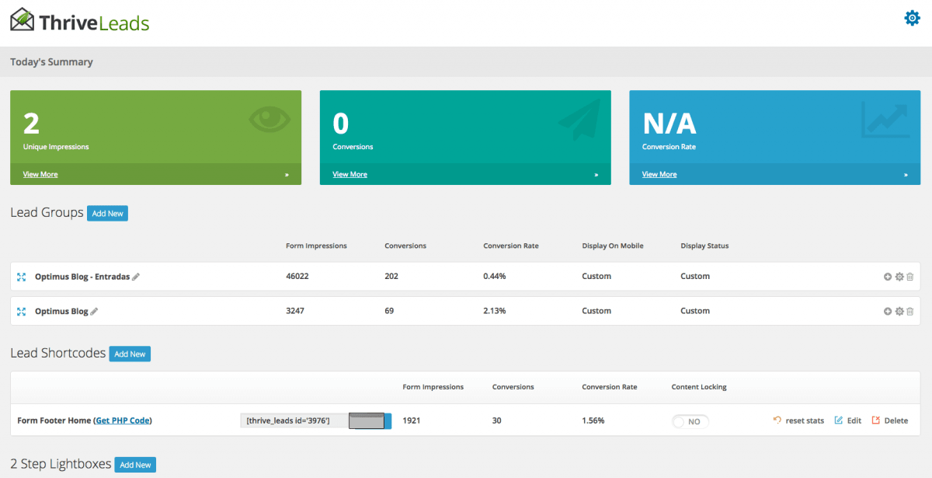Rename Optimus Blog with the pencil icon

coord(95,311)
